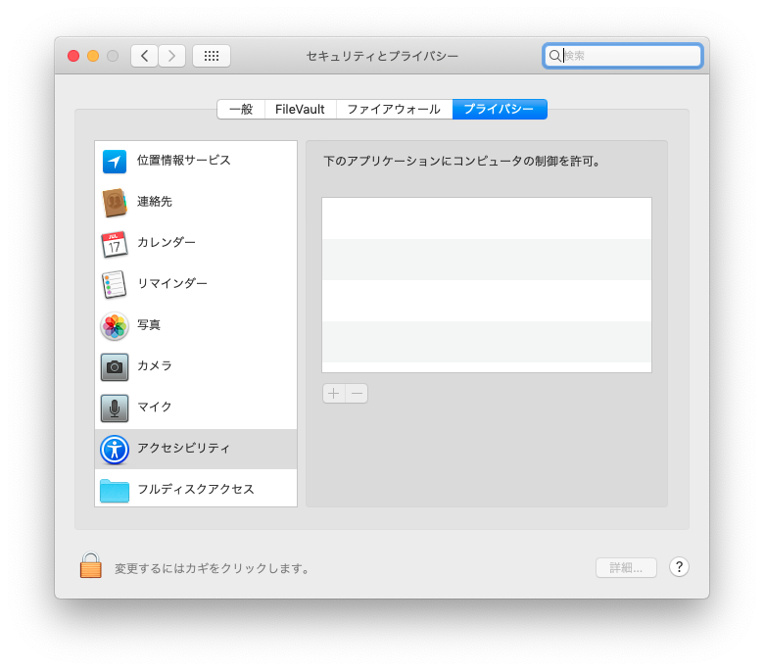Click the plus button to add application
Screen dimensions: 764x671
point(334,394)
